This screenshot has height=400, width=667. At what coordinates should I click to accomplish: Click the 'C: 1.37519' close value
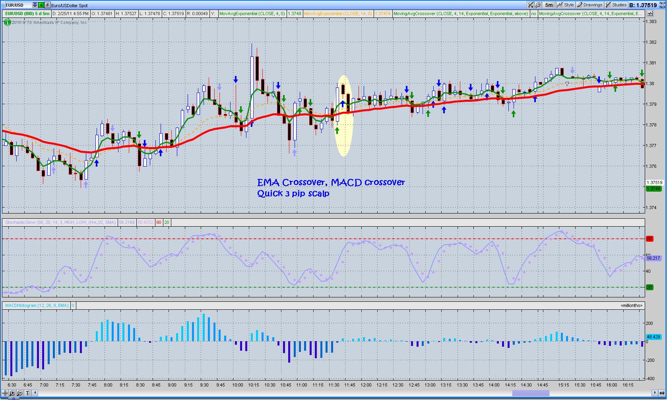click(x=174, y=14)
